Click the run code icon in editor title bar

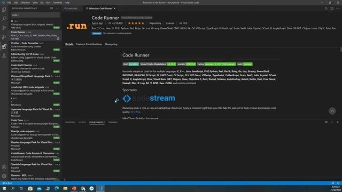click(x=326, y=9)
